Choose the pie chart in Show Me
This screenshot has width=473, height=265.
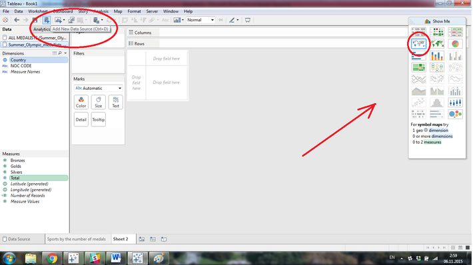click(455, 44)
